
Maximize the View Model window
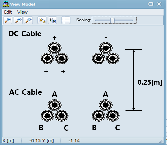point(151,4)
